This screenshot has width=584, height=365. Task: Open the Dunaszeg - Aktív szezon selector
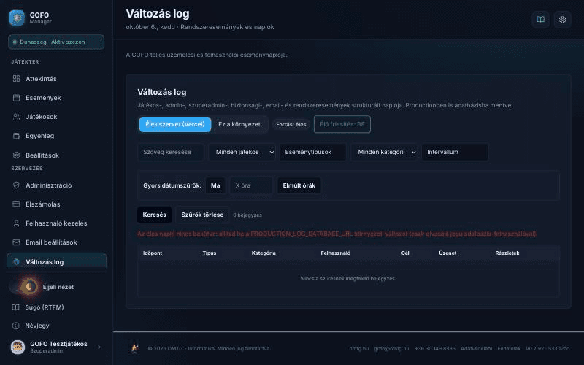56,42
